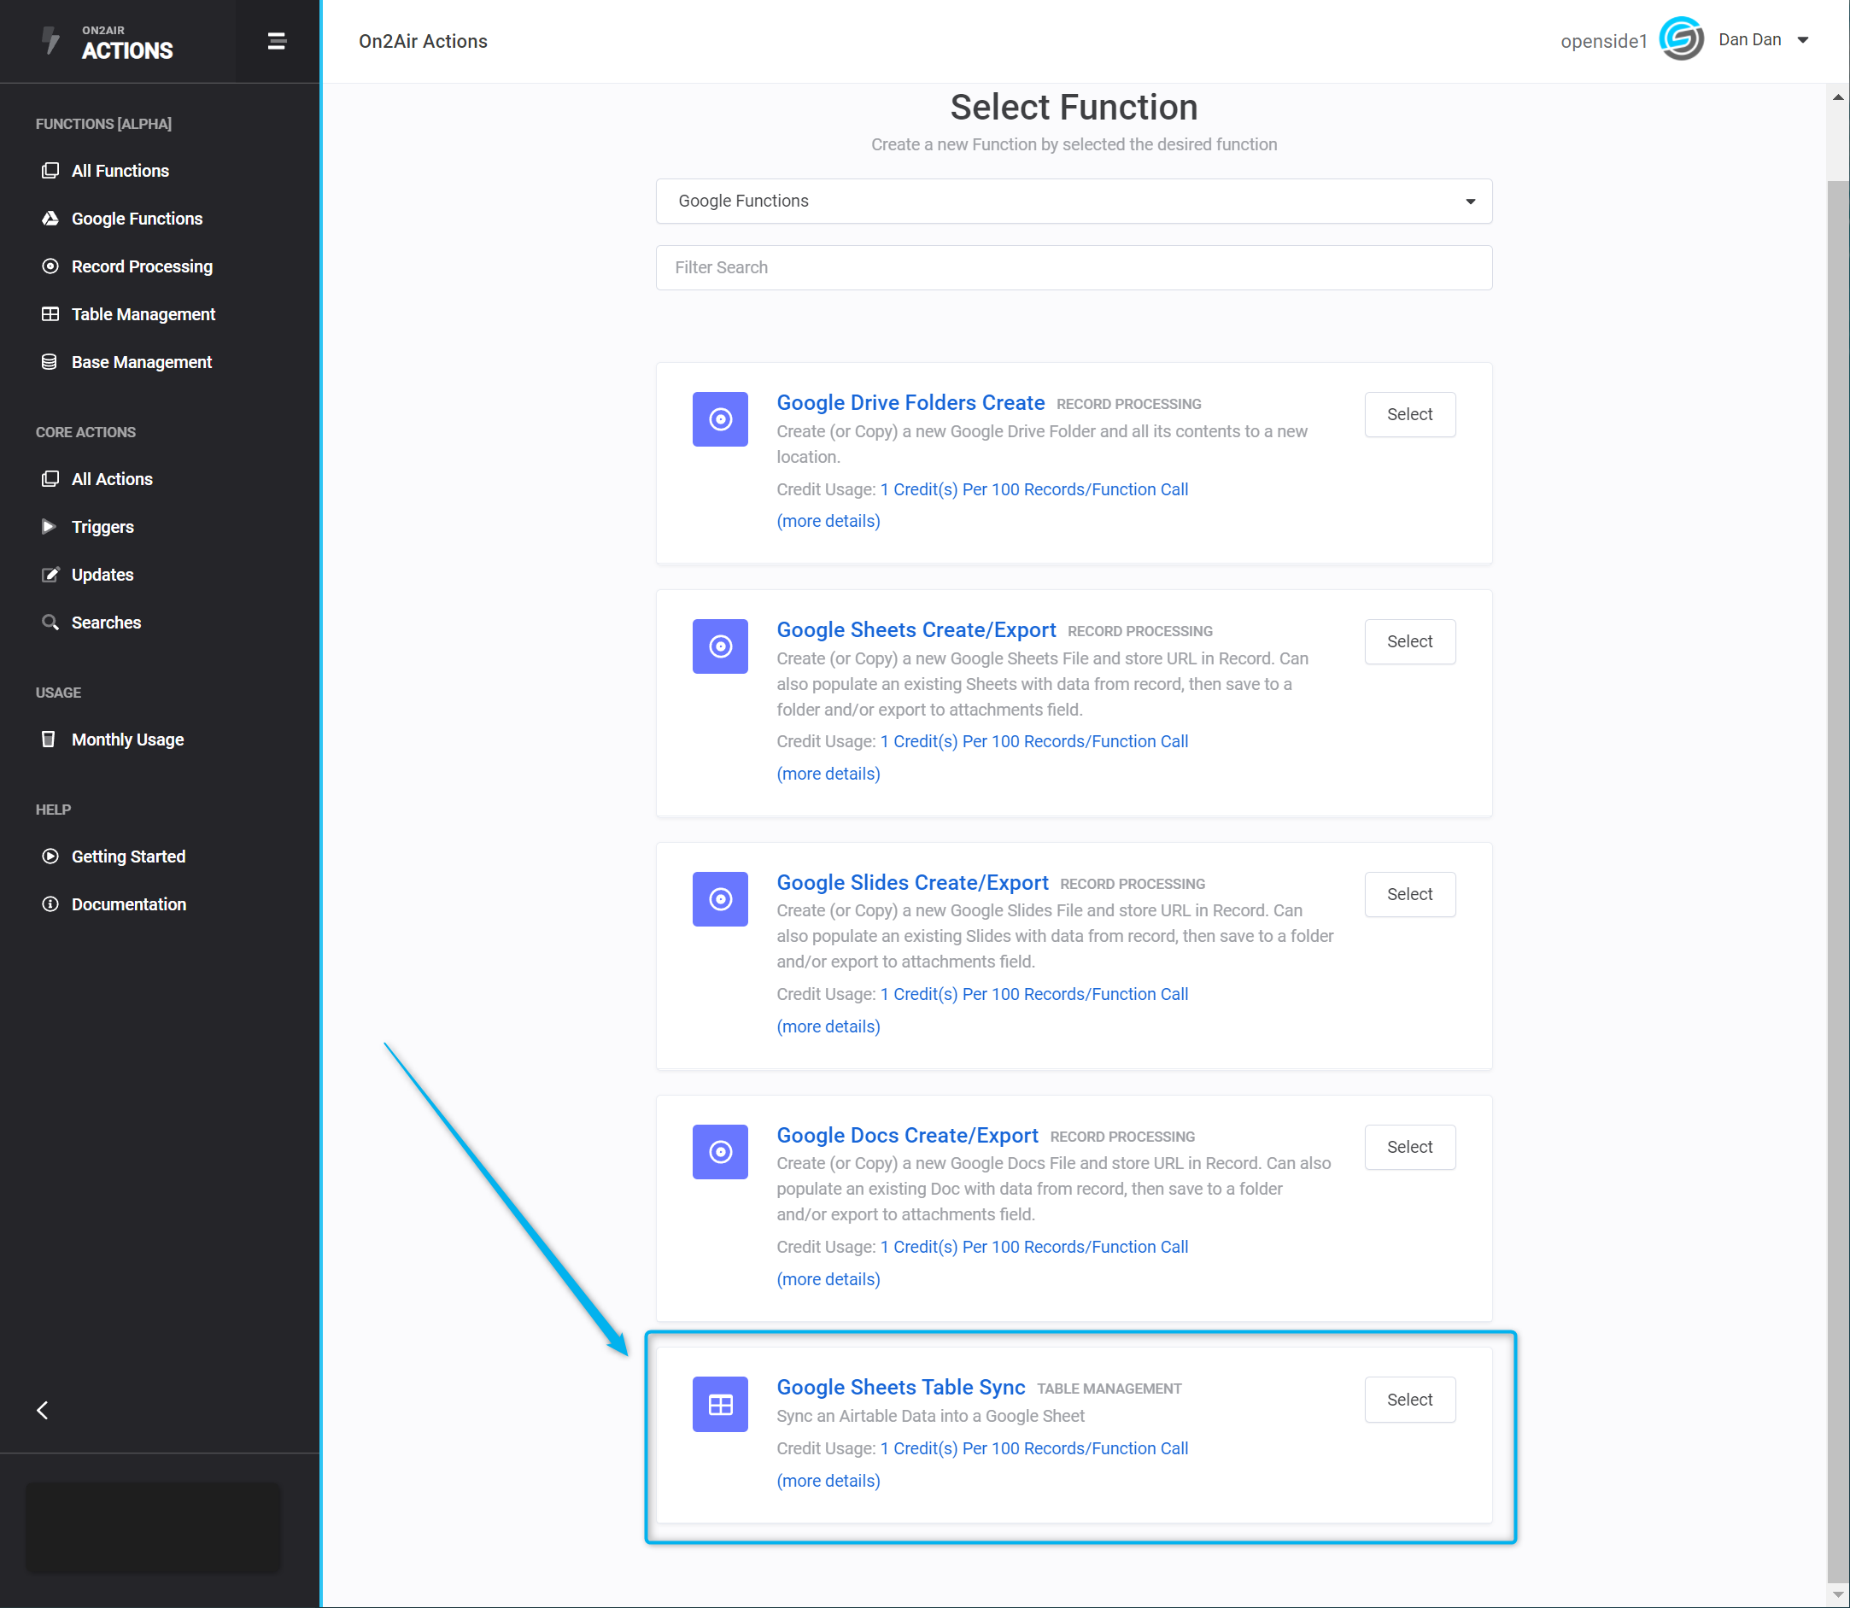
Task: Click the Base Management database icon
Action: (50, 361)
